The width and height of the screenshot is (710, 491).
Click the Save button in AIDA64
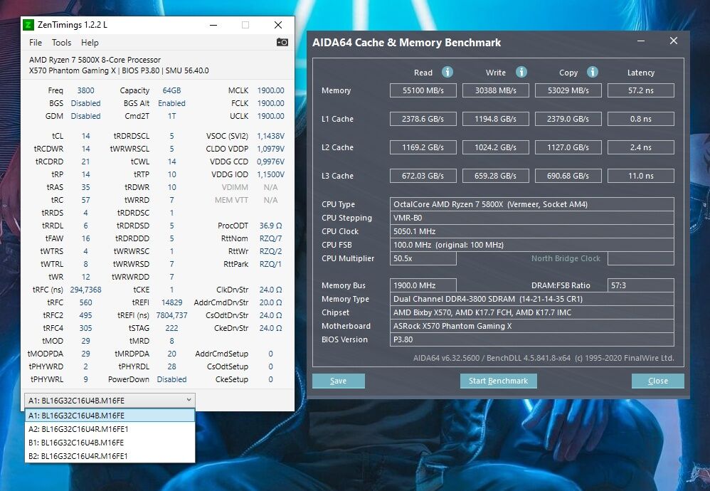point(338,381)
